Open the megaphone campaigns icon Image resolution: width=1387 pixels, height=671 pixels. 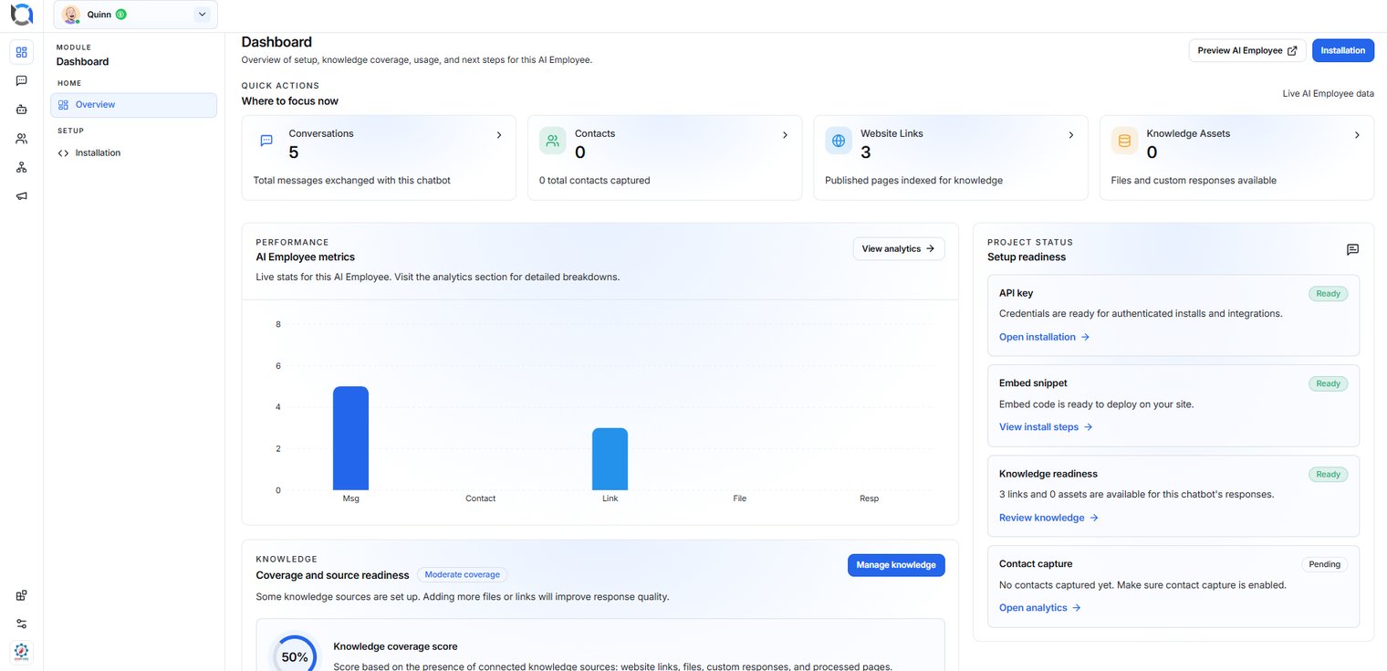click(x=22, y=196)
